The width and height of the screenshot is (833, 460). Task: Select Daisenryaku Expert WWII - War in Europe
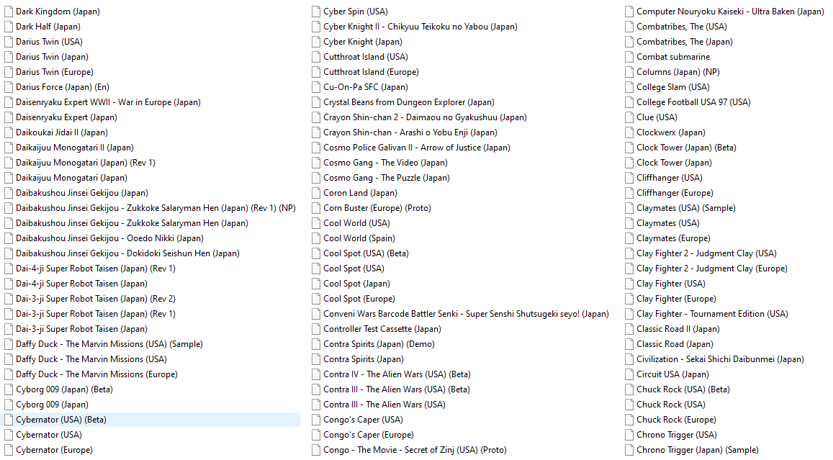click(x=109, y=102)
